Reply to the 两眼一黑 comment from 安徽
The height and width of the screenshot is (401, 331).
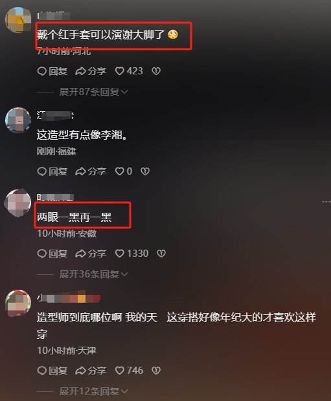(52, 254)
